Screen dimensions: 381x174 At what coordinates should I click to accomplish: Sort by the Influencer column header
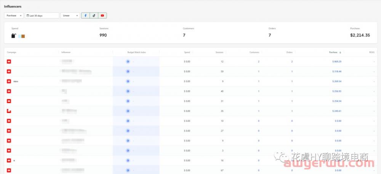(66, 52)
